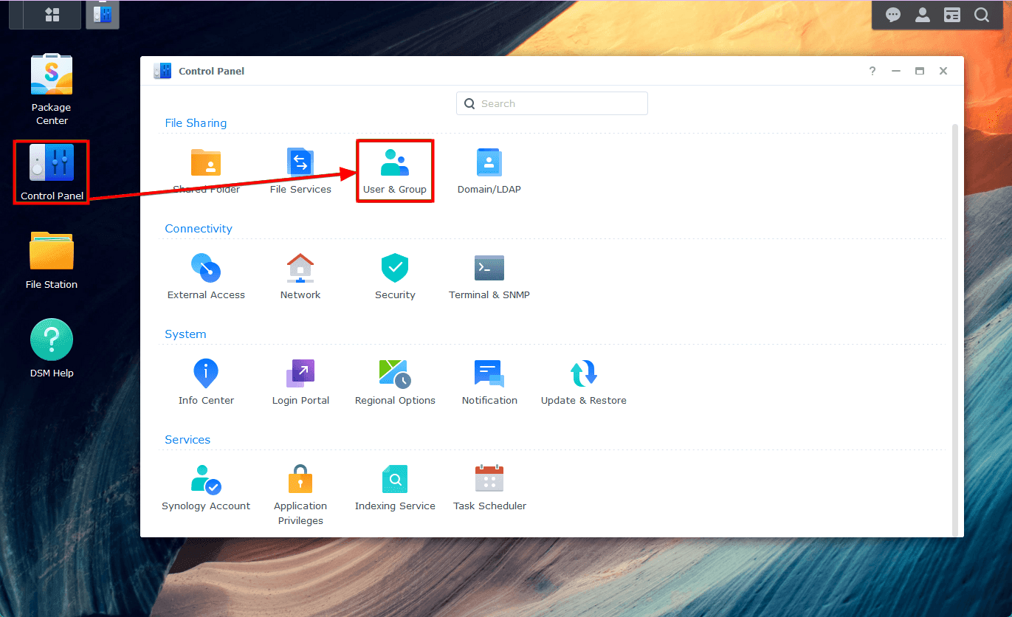Open the Shared Folder settings
1012x617 pixels.
pyautogui.click(x=206, y=170)
